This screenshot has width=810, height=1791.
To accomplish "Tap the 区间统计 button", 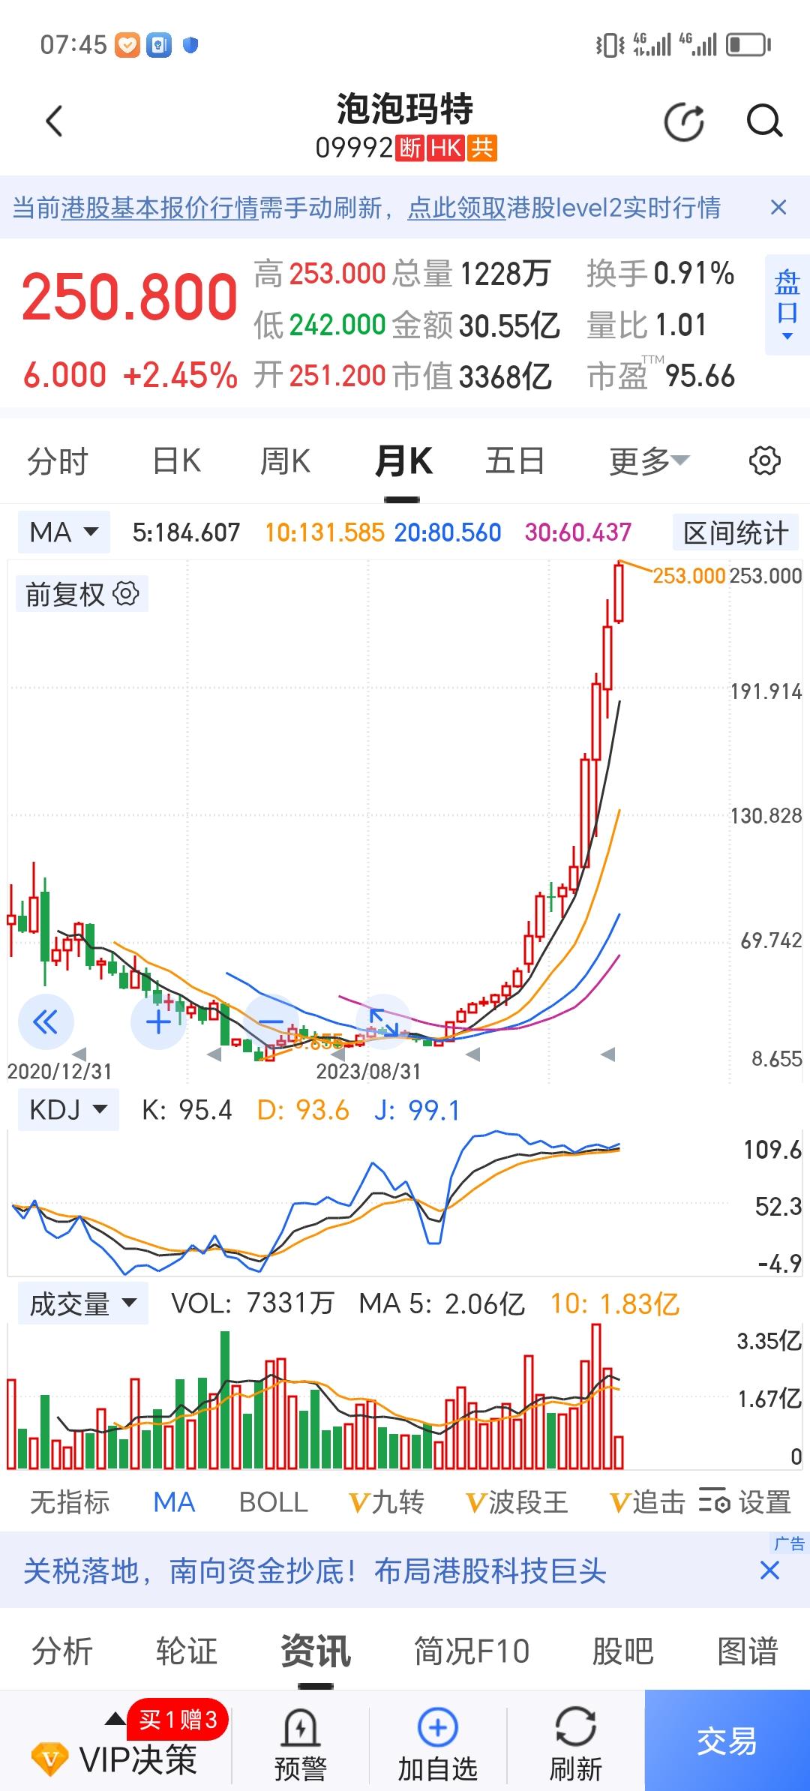I will [x=736, y=533].
